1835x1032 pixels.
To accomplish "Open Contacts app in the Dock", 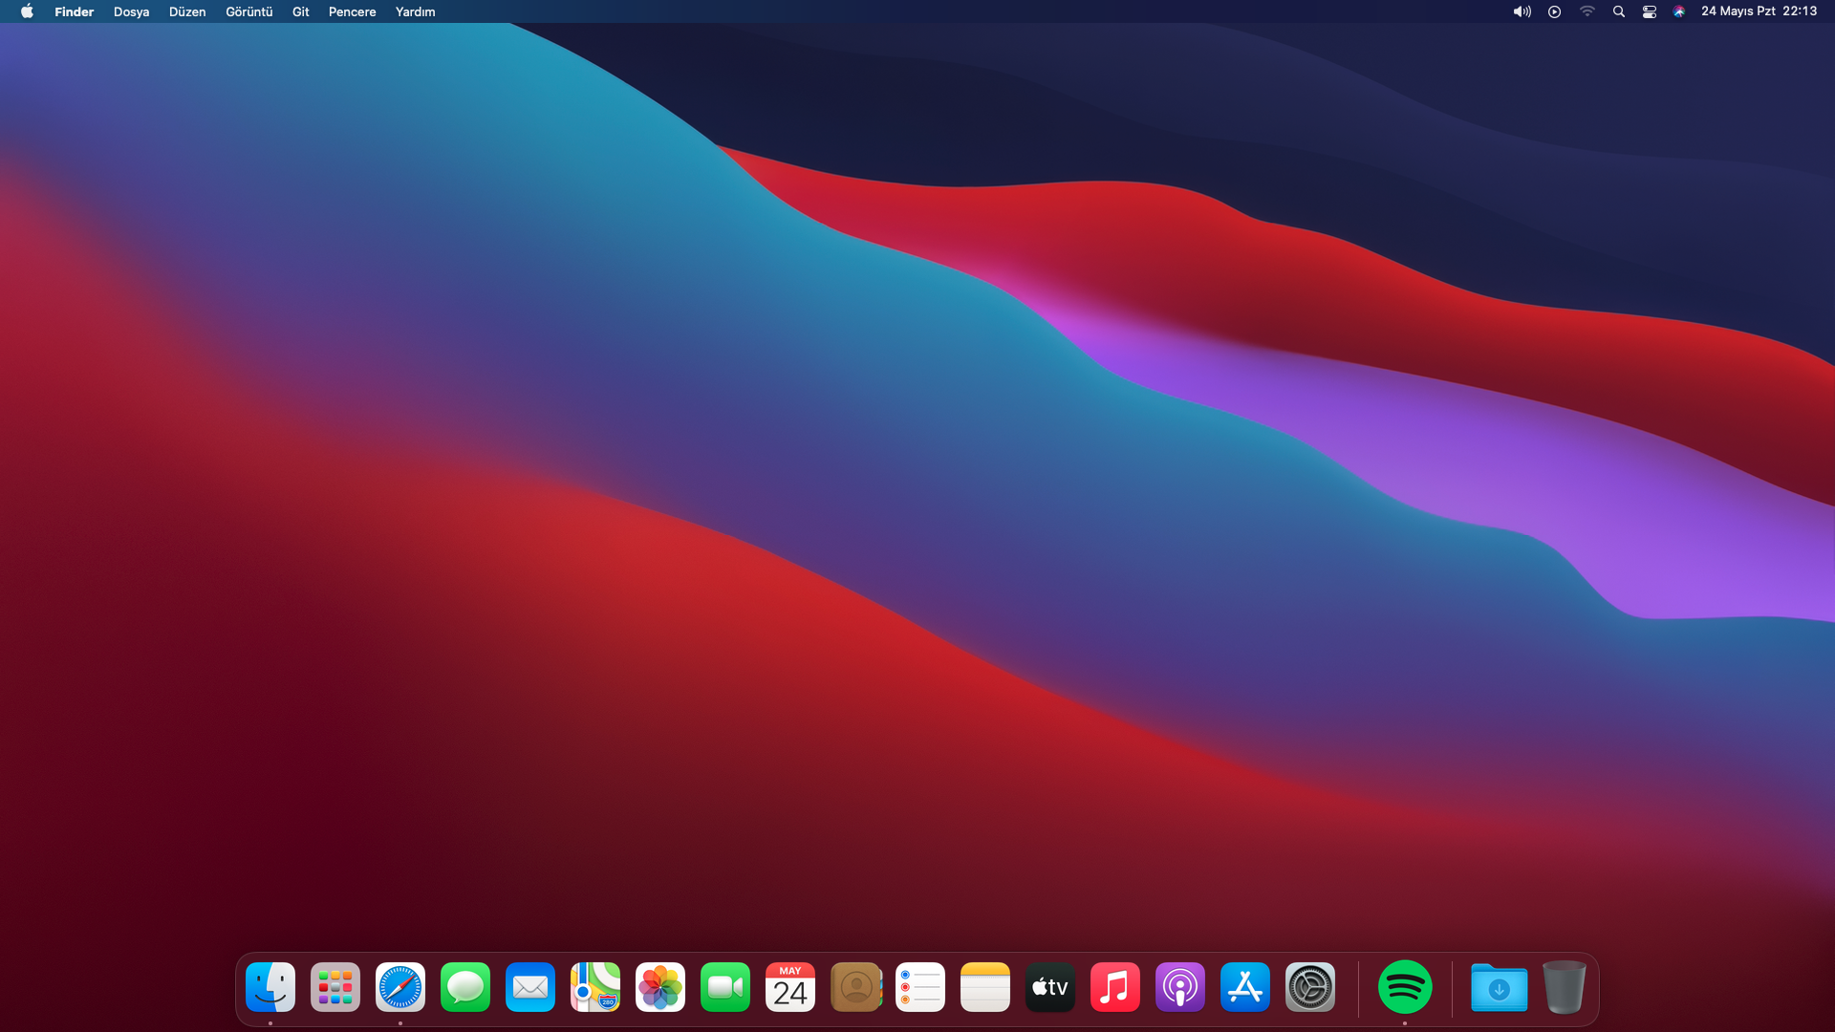I will 855,987.
